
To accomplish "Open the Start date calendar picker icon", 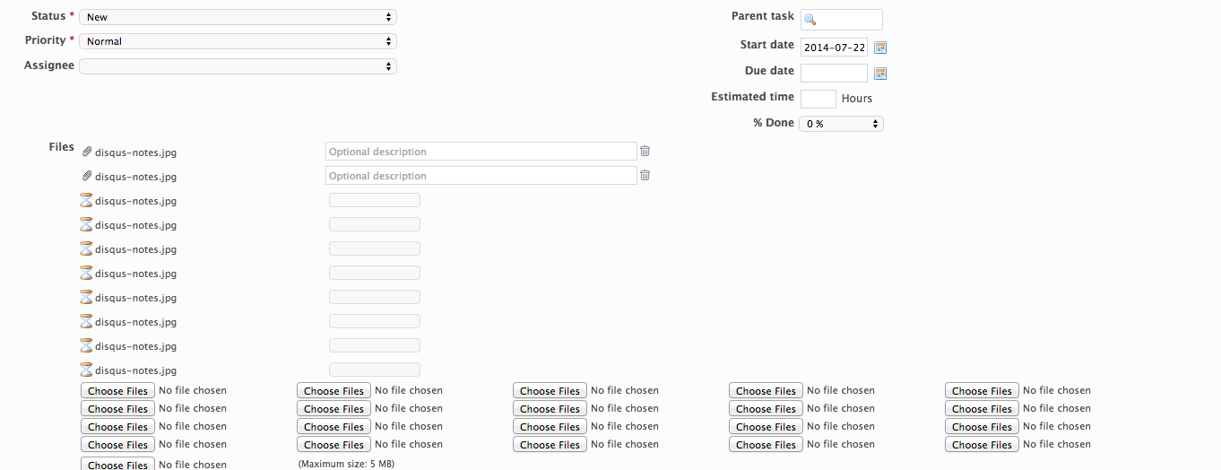I will [x=880, y=48].
